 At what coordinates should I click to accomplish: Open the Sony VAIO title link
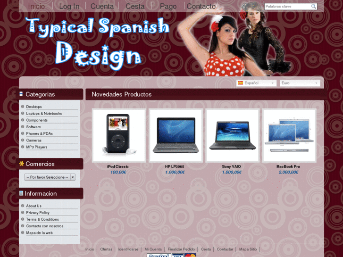(x=232, y=166)
